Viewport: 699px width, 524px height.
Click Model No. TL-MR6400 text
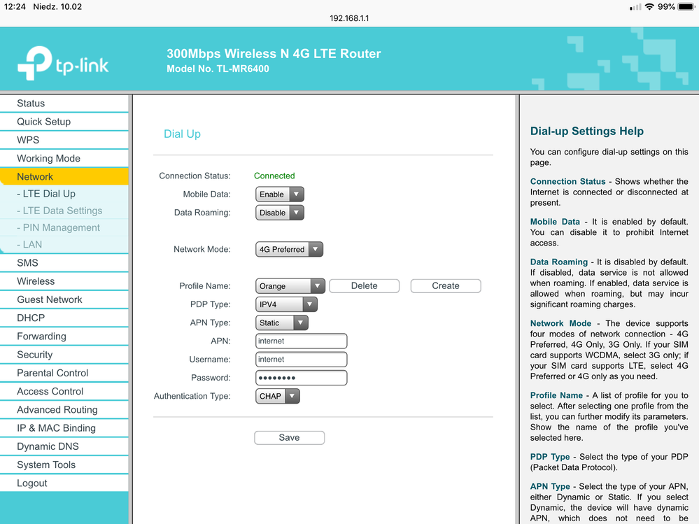218,69
